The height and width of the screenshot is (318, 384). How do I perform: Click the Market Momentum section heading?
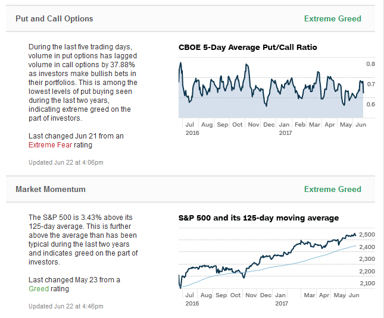pos(51,189)
